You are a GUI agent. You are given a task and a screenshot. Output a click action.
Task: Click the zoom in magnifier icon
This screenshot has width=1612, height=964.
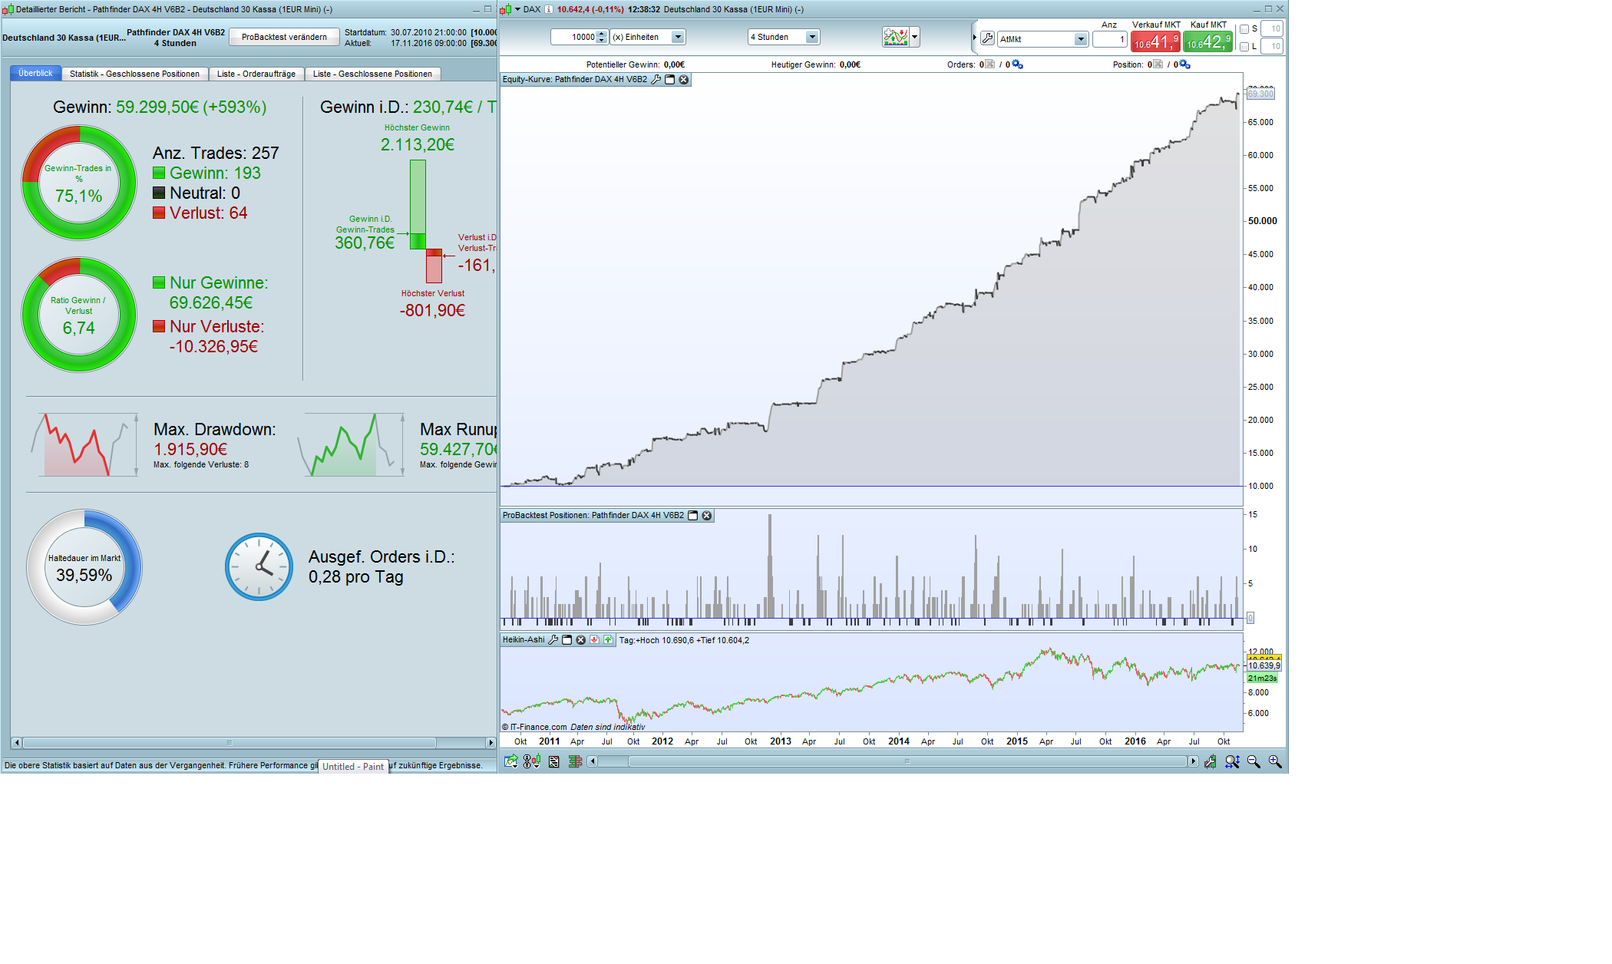tap(1275, 761)
